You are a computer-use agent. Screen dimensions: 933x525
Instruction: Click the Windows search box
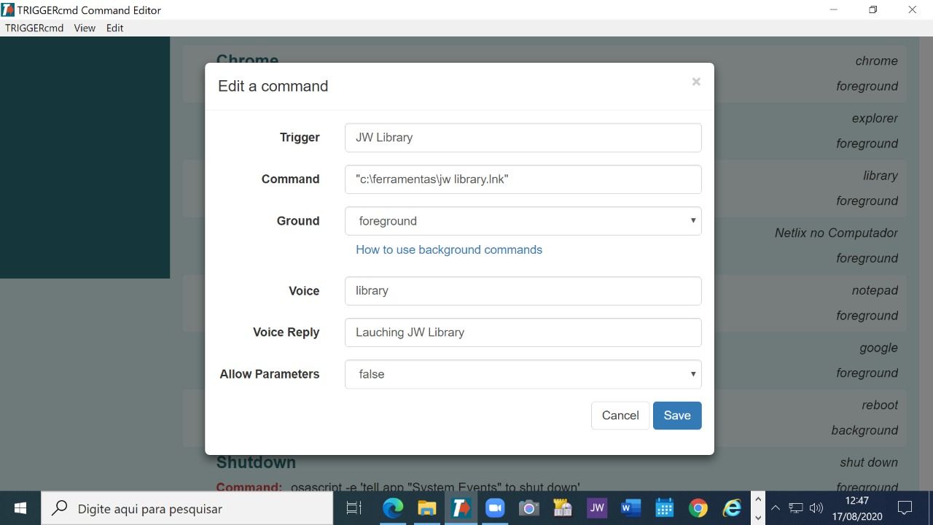point(187,508)
